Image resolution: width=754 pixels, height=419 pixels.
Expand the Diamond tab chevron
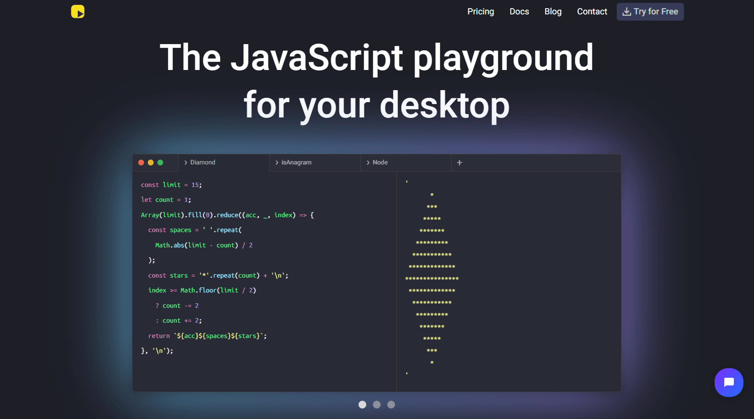click(x=186, y=163)
